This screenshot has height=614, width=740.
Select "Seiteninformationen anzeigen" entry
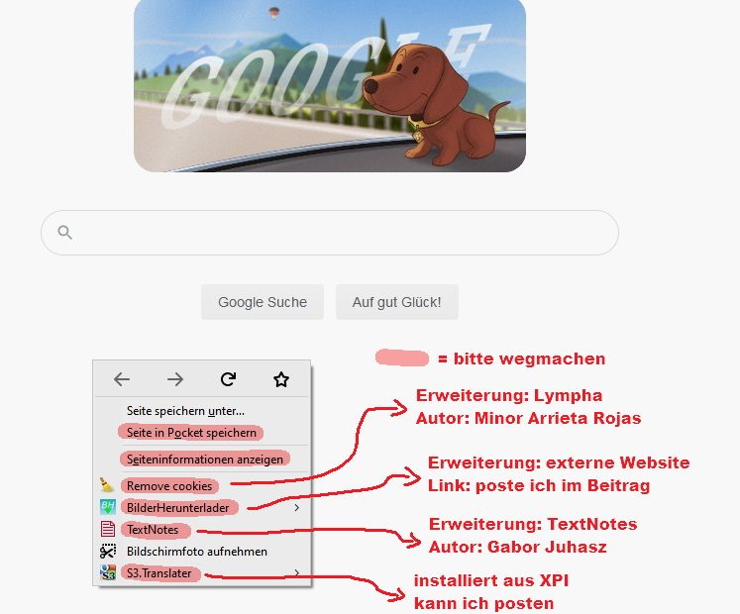(205, 460)
